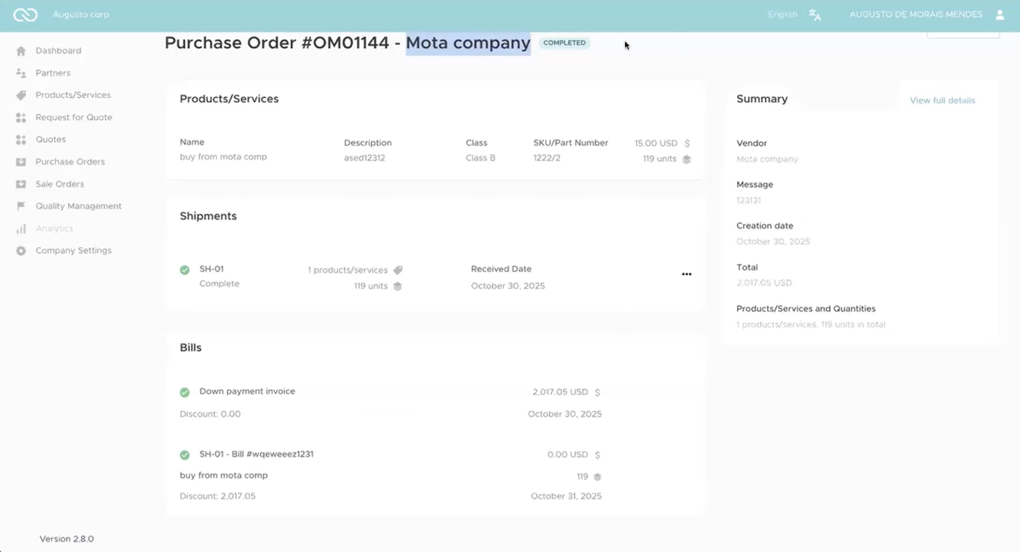
Task: Open Augusto de Morais Mendes user menu
Action: (916, 15)
